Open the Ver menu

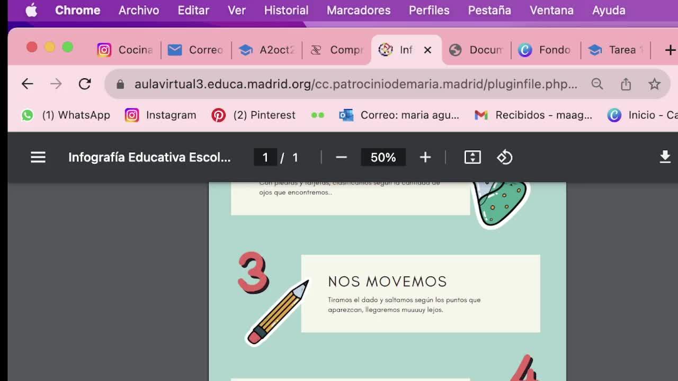237,10
